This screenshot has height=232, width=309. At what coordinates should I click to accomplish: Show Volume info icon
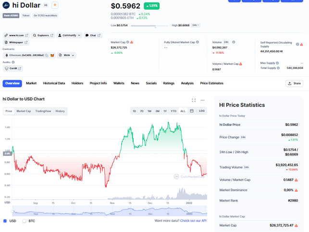[234, 42]
